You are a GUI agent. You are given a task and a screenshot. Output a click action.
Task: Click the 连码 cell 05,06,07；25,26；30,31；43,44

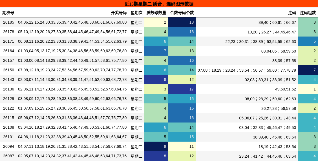click(x=268, y=118)
